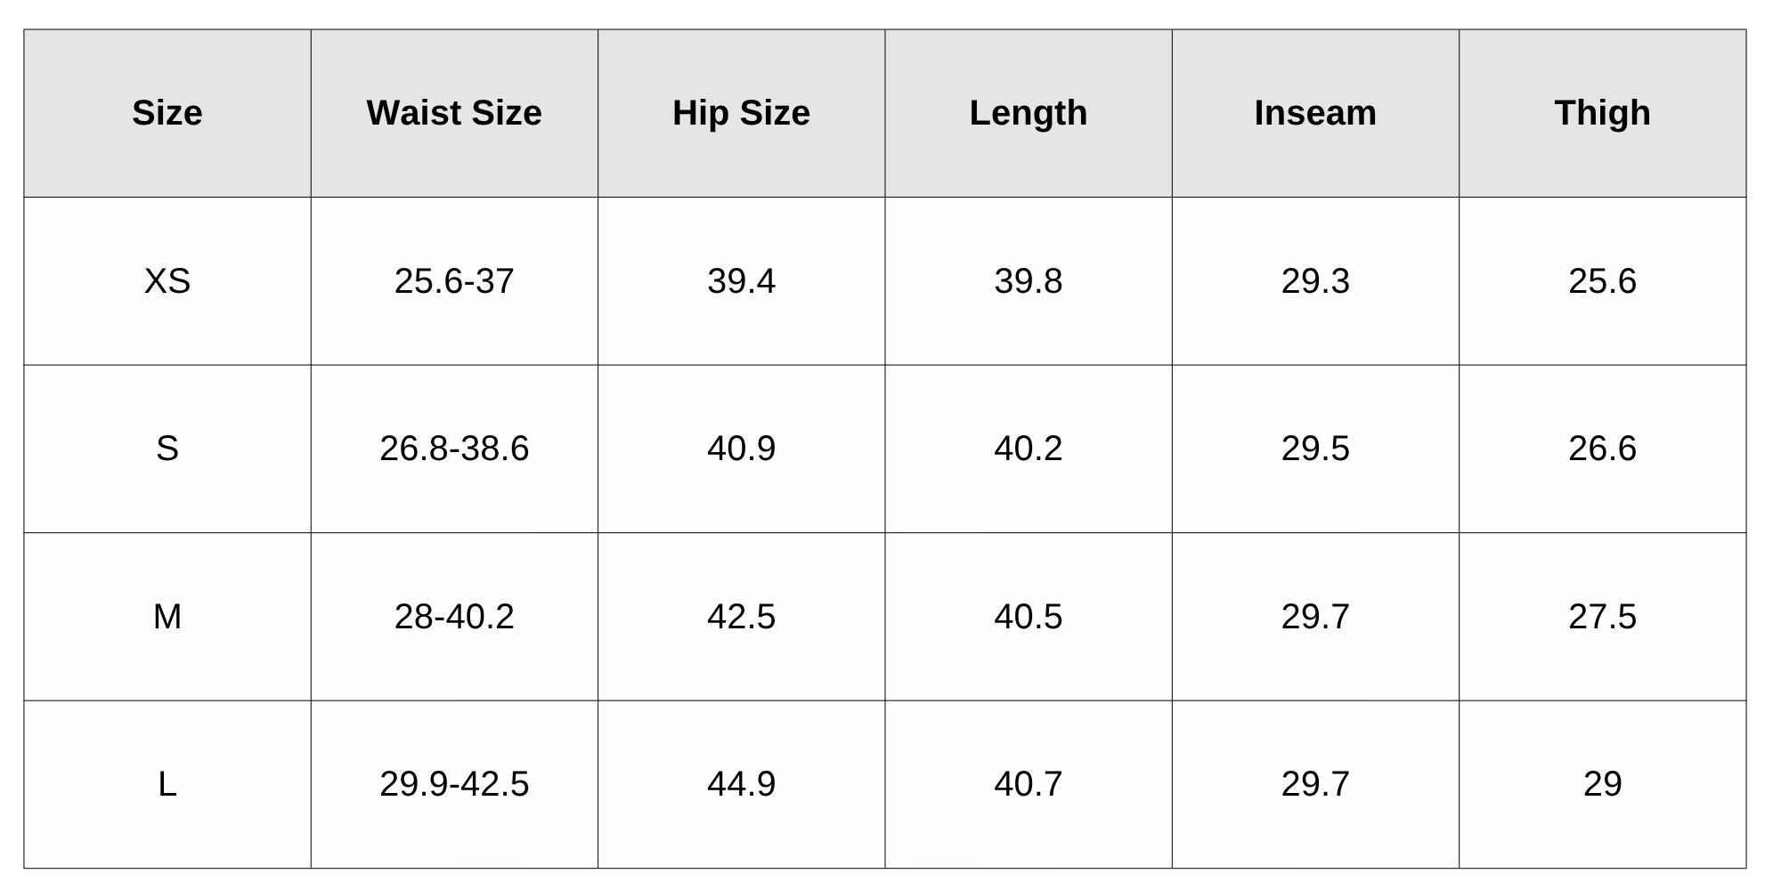Click the Waist Size column header

pos(454,113)
